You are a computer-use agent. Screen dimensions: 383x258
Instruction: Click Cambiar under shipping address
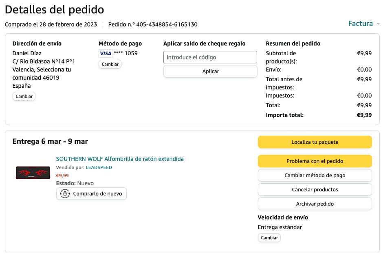coord(24,96)
